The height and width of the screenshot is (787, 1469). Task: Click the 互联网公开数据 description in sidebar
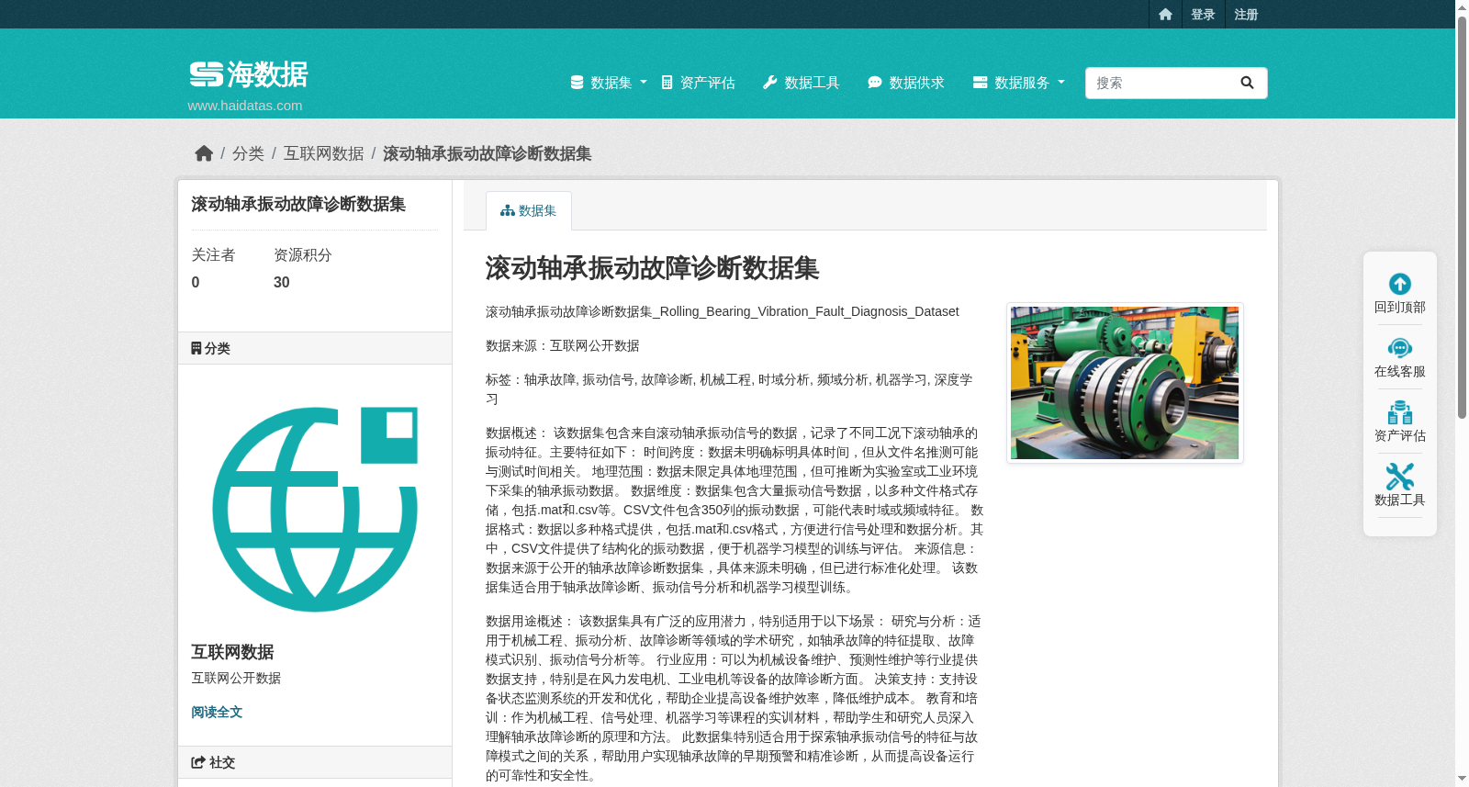coord(236,678)
